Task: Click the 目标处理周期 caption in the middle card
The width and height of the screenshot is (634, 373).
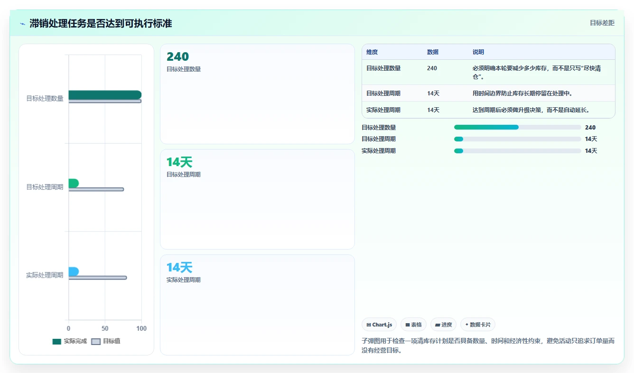Action: click(x=184, y=175)
